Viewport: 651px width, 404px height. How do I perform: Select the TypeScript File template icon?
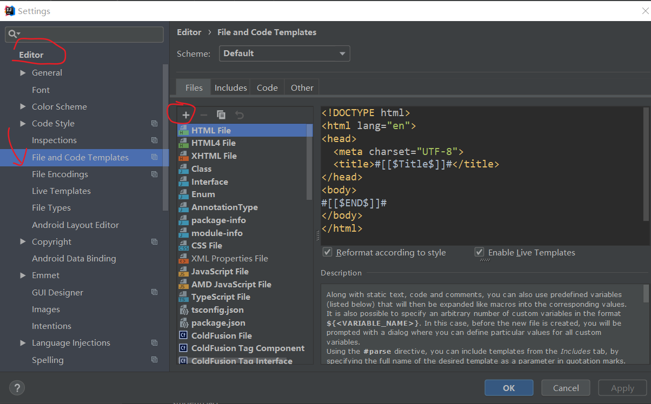tap(183, 297)
